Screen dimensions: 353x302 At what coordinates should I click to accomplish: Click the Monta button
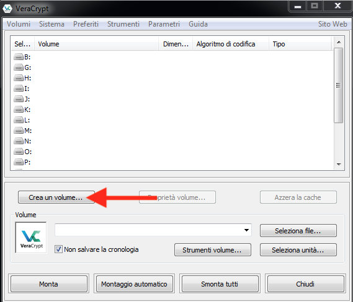pyautogui.click(x=49, y=284)
